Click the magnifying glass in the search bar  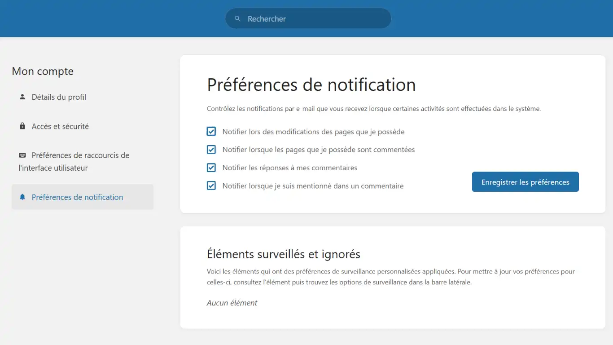click(x=237, y=18)
